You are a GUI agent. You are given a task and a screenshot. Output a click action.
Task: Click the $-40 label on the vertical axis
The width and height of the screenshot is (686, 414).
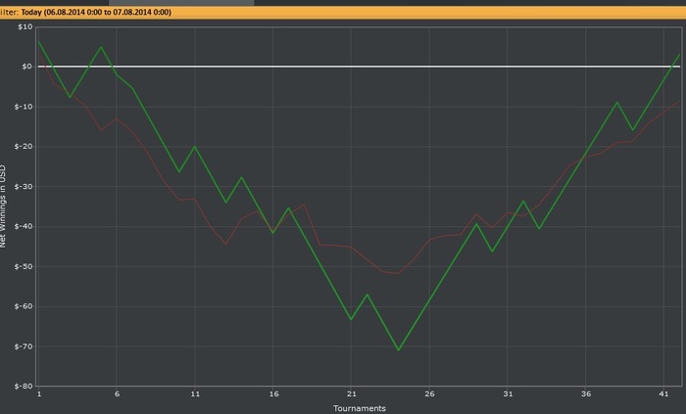click(24, 226)
